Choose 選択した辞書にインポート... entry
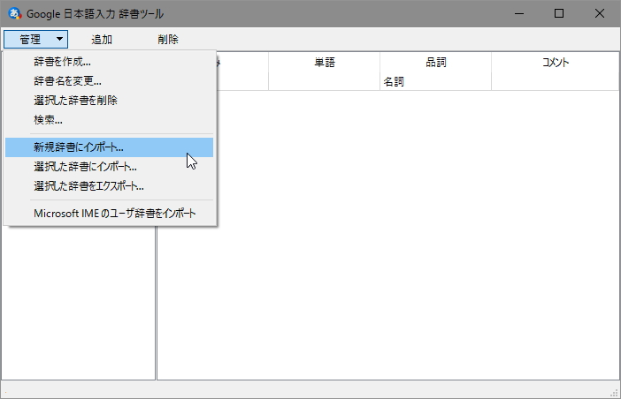The width and height of the screenshot is (621, 399). coord(110,167)
